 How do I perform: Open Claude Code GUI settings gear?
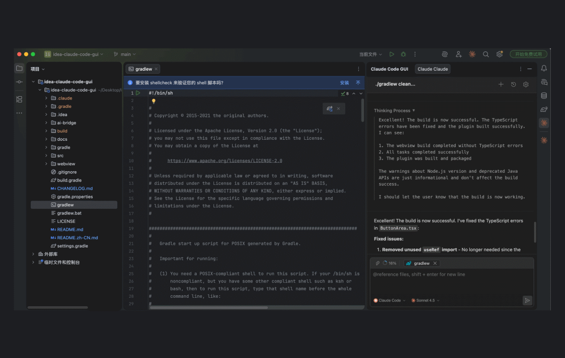[526, 84]
